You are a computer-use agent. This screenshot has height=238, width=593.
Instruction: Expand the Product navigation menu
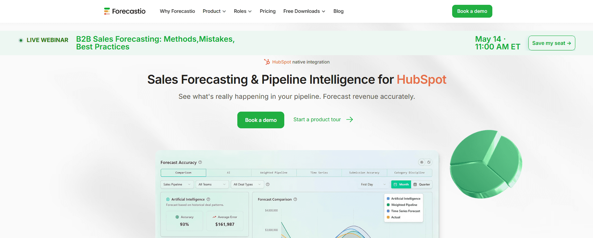[x=214, y=11]
